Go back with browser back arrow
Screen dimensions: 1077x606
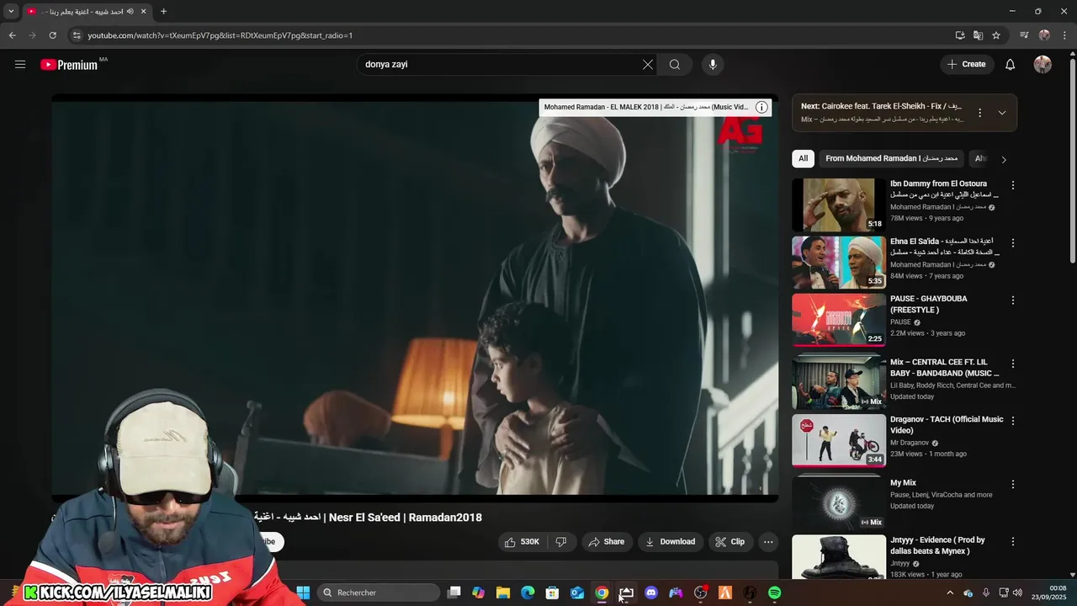pos(12,35)
